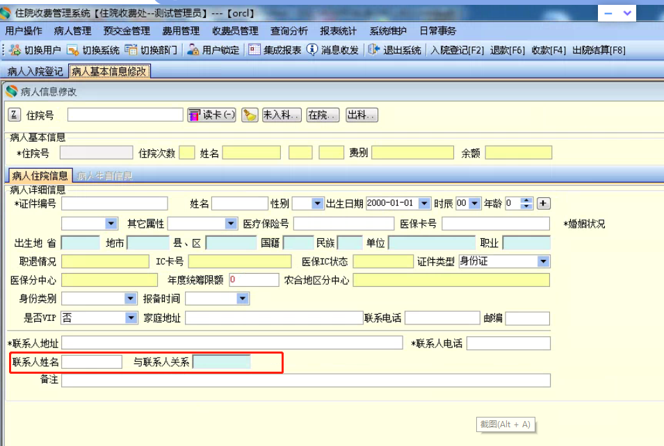This screenshot has height=446, width=664.
Task: Decrease 年龄 with the down spinner arrow
Action: coord(526,206)
